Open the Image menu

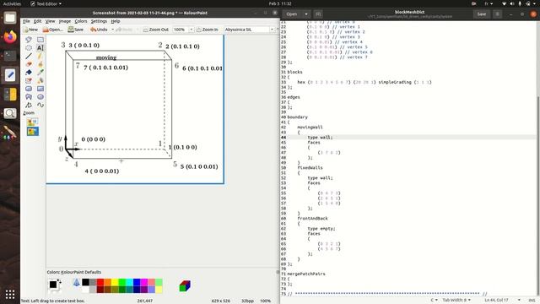pyautogui.click(x=65, y=21)
